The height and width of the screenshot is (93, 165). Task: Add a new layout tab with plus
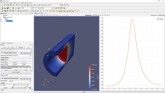[45, 13]
